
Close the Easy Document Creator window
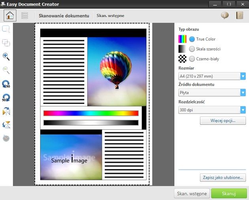tap(243, 4)
